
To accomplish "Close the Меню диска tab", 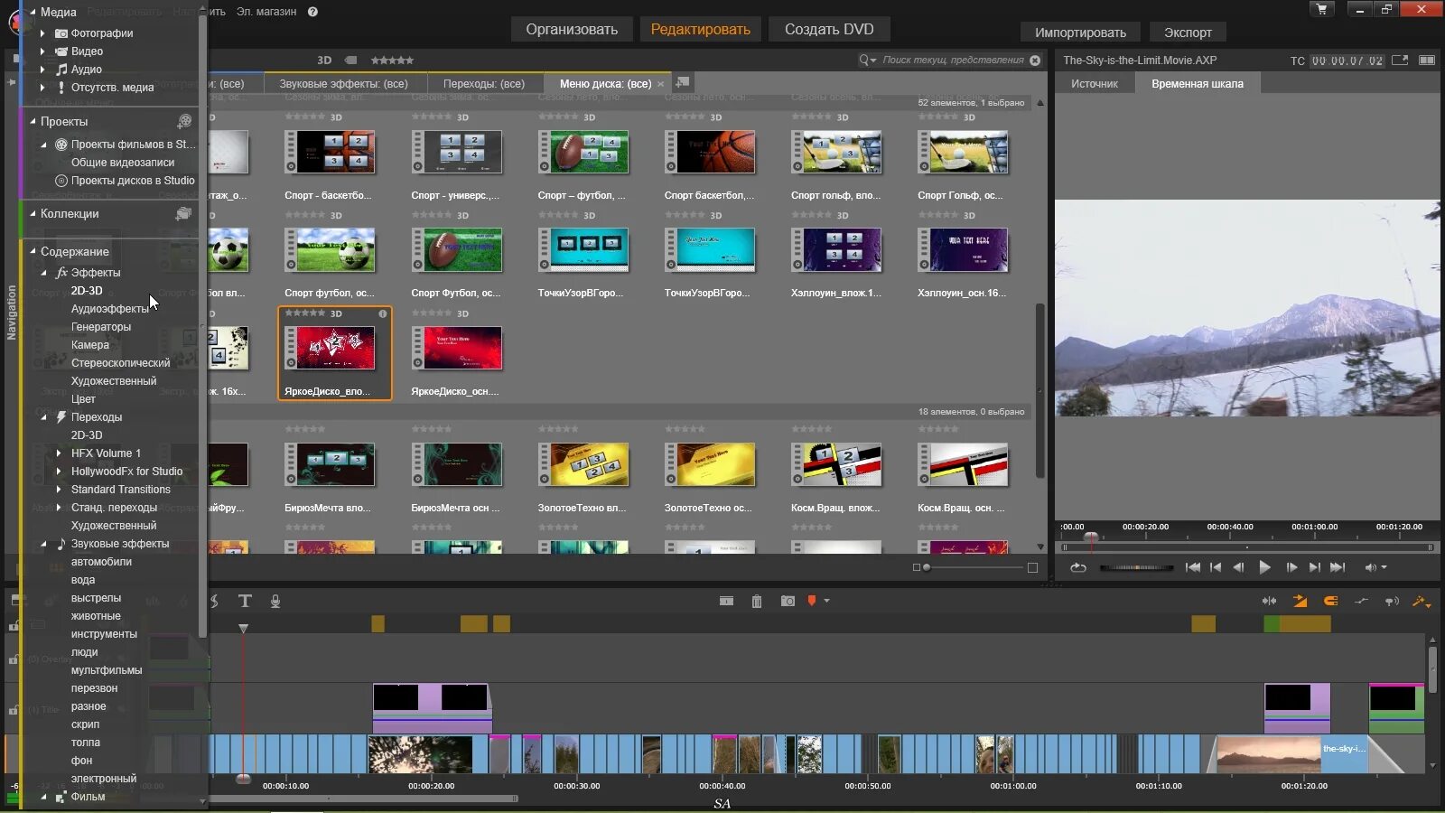I will coord(660,84).
